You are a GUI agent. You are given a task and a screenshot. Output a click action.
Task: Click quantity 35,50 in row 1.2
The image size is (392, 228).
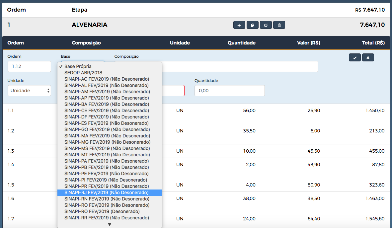(249, 131)
